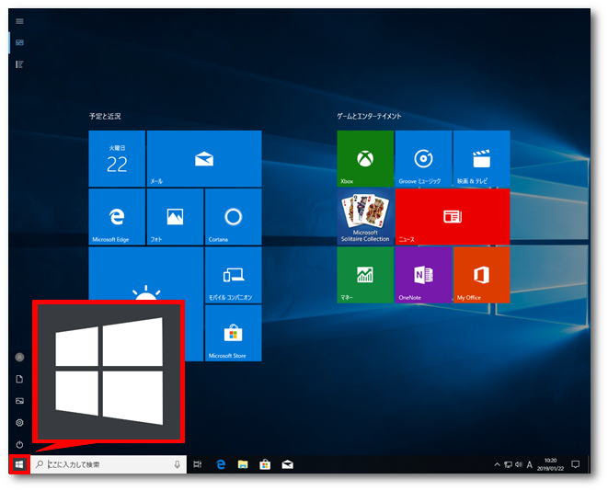Show hidden tray icons chevron
This screenshot has width=608, height=491.
click(x=497, y=464)
